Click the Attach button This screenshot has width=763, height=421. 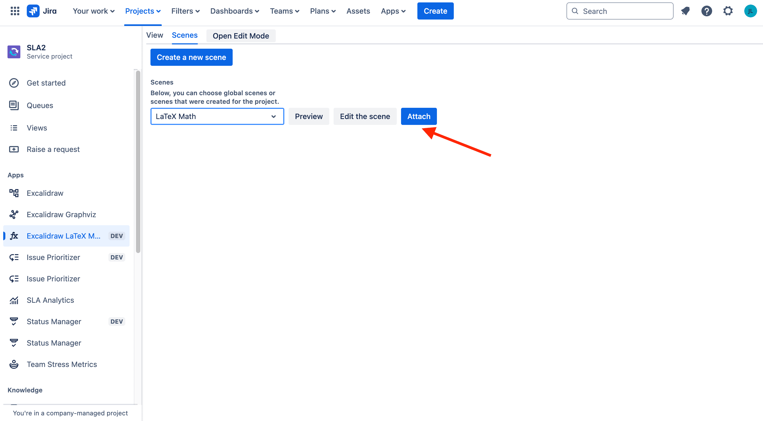click(x=419, y=116)
